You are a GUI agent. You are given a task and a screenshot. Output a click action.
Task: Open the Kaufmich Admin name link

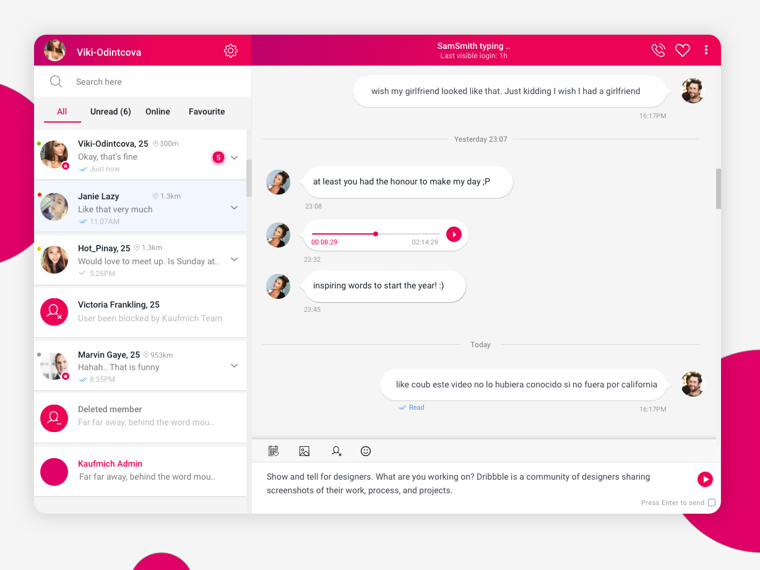click(110, 464)
